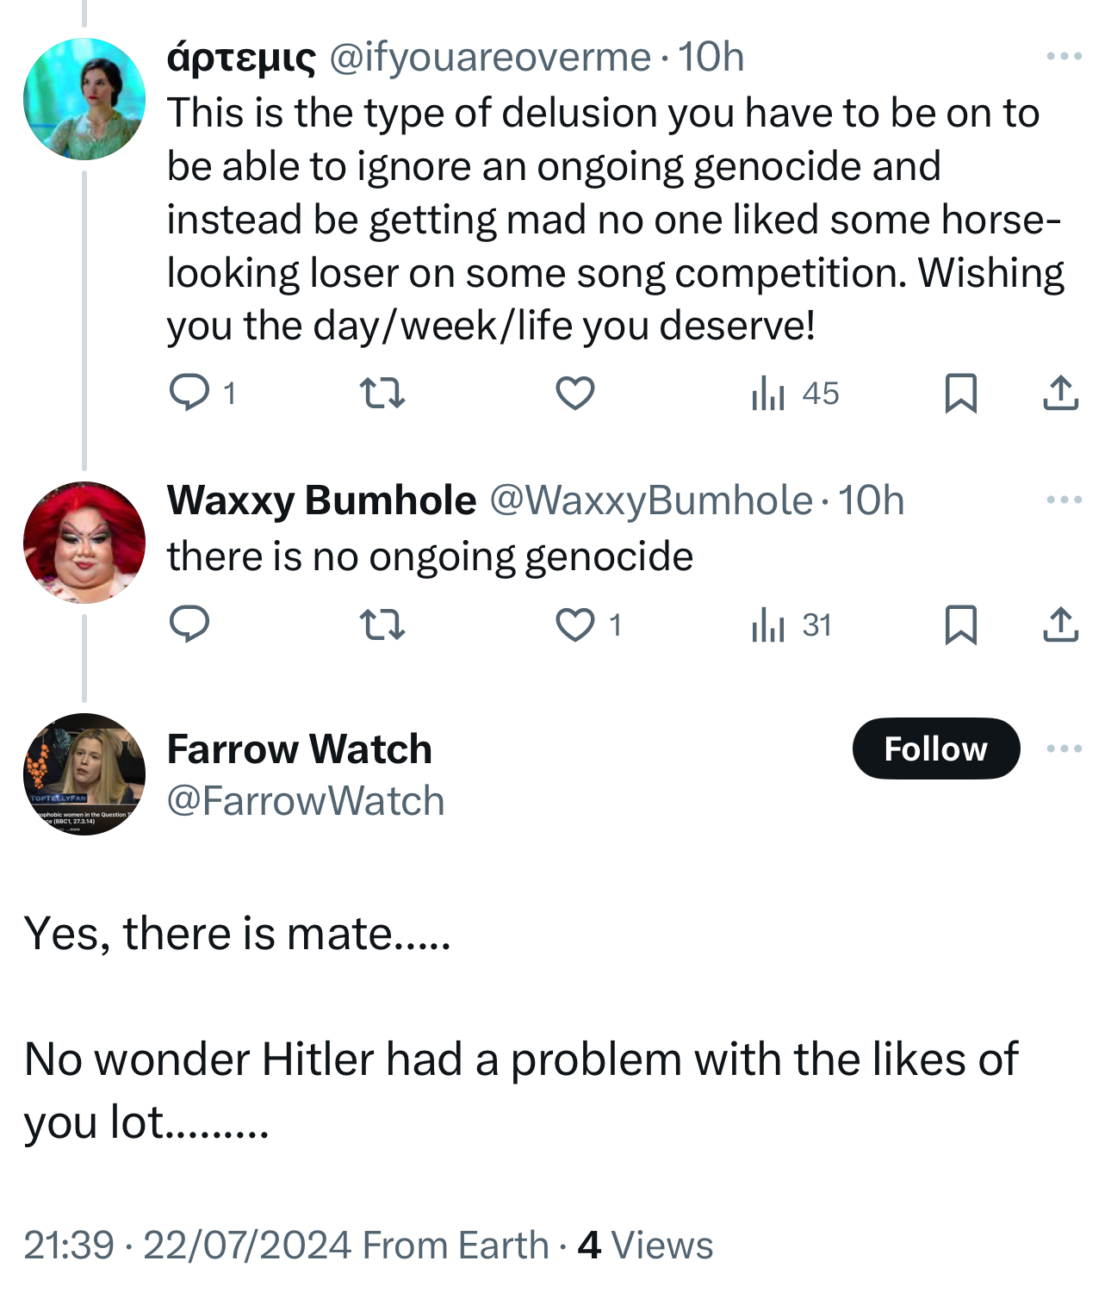Open the @FarrowWatch handle link
The height and width of the screenshot is (1292, 1111).
click(x=306, y=801)
